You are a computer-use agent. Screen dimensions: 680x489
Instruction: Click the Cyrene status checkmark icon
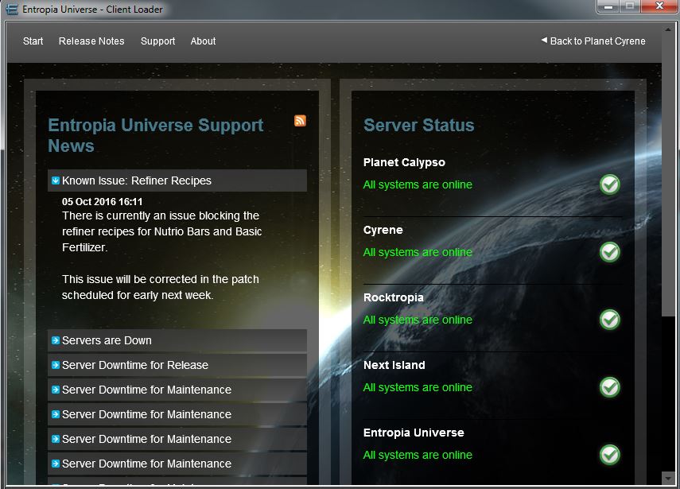pyautogui.click(x=610, y=252)
